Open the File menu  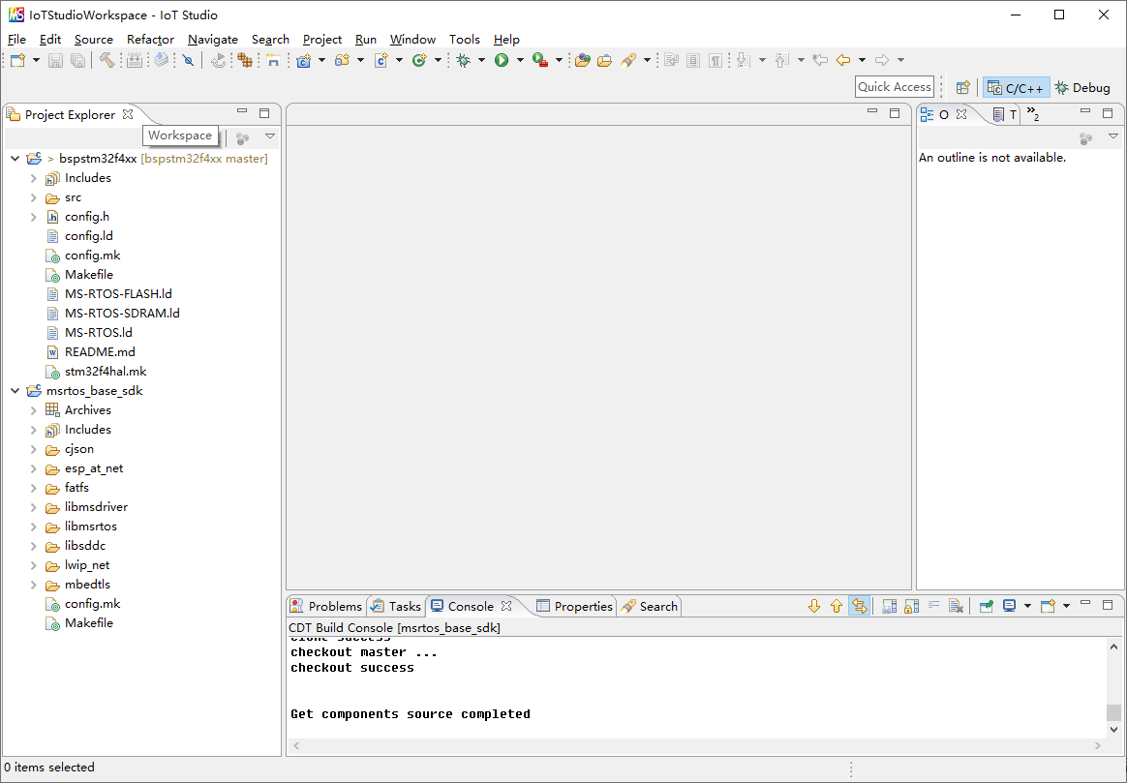16,40
